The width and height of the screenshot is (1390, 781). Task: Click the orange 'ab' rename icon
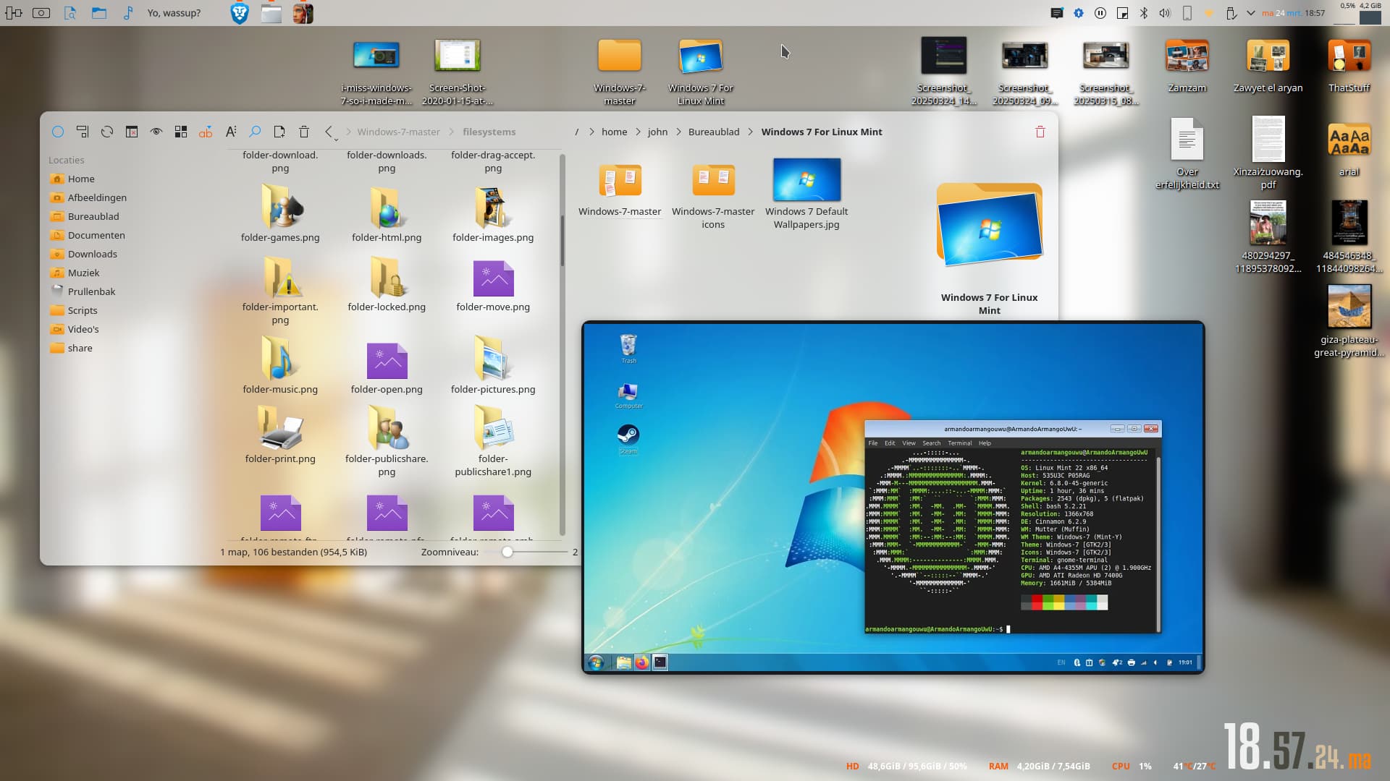(x=206, y=132)
